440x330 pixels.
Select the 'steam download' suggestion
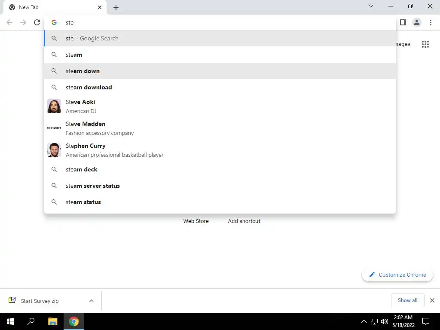[x=220, y=87]
